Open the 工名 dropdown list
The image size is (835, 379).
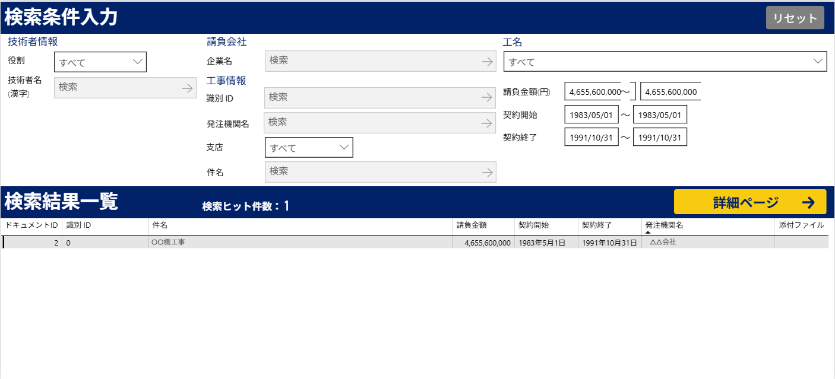coord(665,62)
